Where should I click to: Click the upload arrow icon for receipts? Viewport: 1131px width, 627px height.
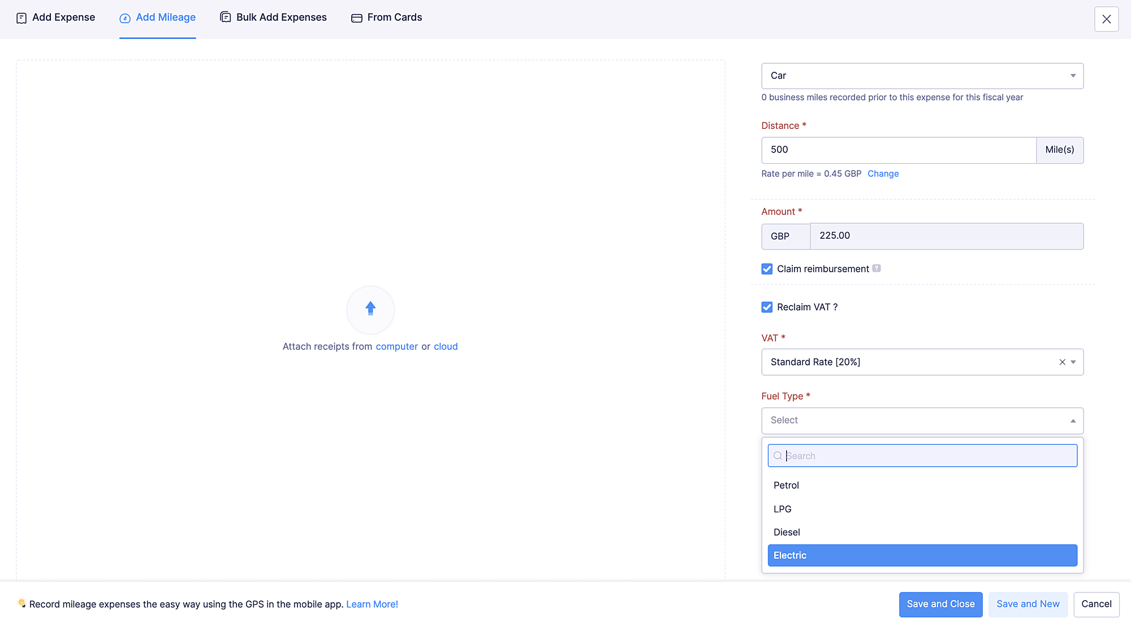370,308
